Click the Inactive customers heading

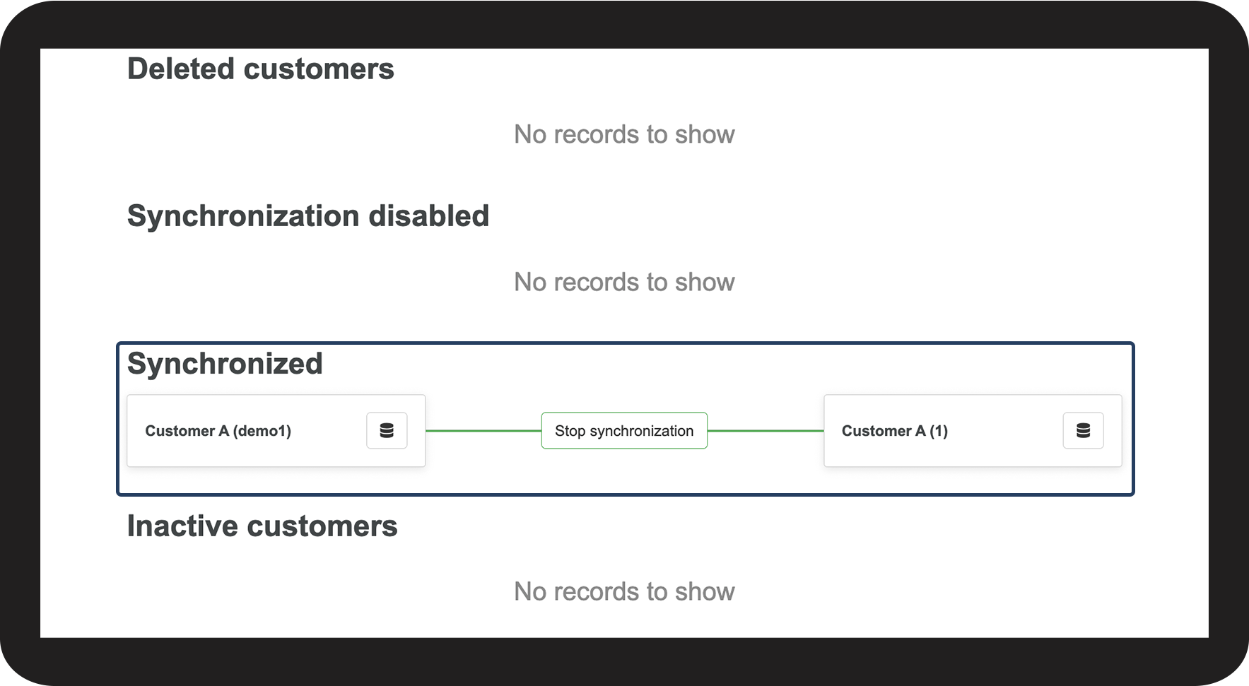point(262,526)
